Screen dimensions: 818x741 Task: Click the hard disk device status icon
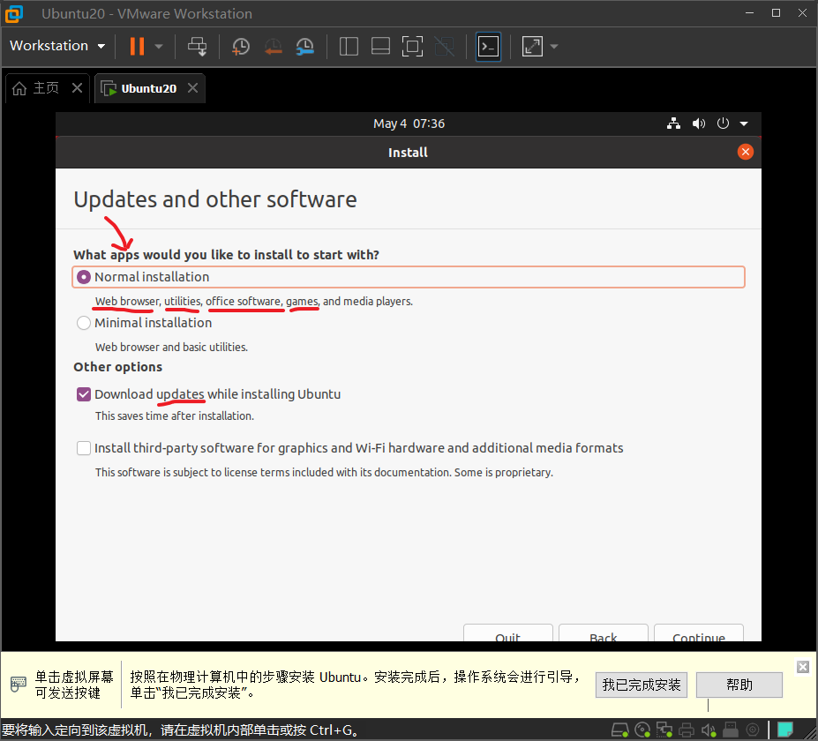[x=619, y=730]
